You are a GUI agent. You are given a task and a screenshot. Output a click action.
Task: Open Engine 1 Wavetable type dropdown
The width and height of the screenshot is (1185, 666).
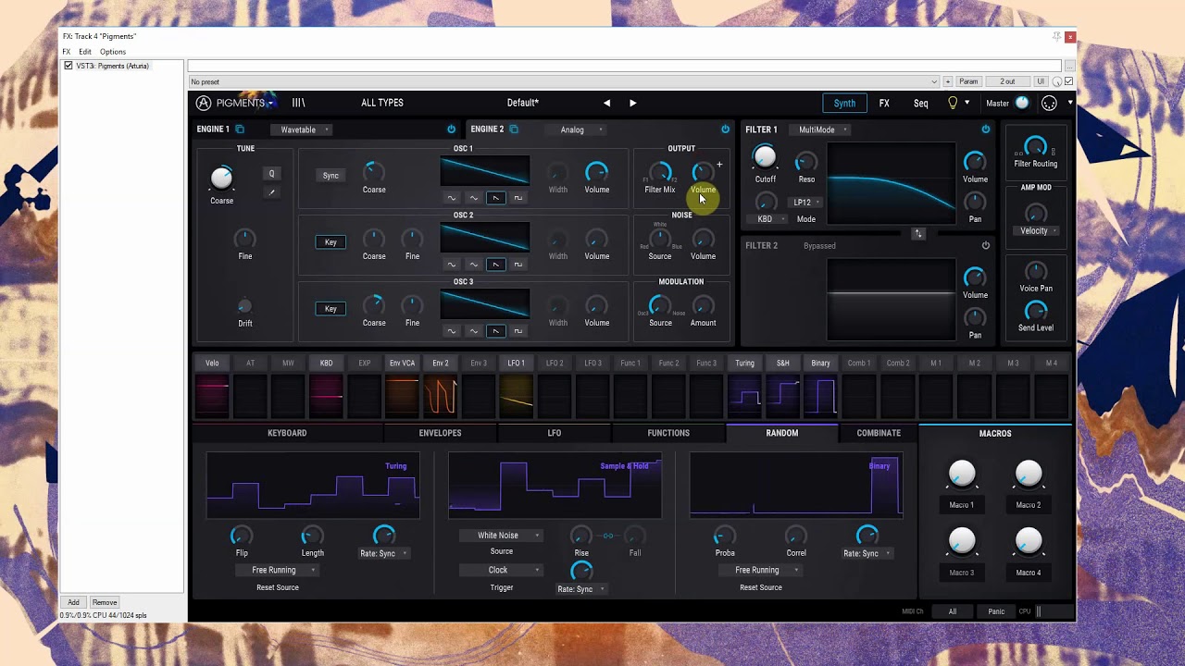click(x=302, y=129)
